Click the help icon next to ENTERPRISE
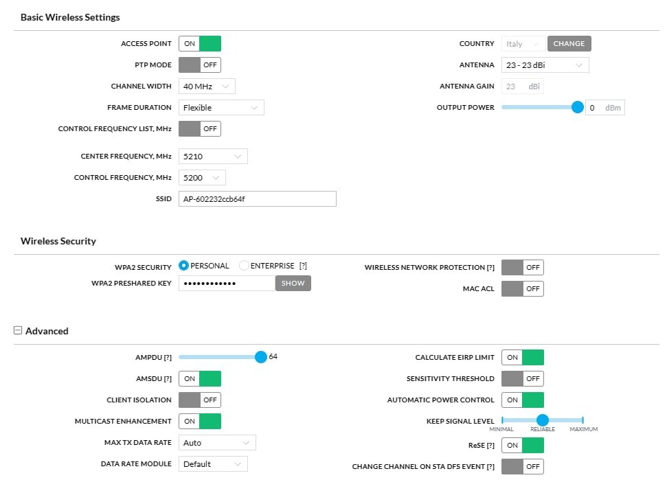This screenshot has width=667, height=493. (x=303, y=266)
